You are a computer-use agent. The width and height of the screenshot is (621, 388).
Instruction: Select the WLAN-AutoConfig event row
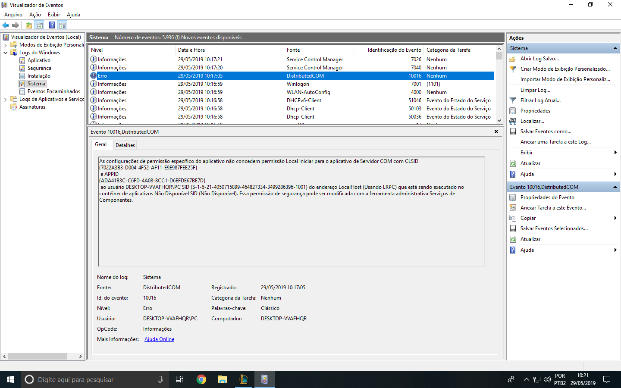point(291,92)
